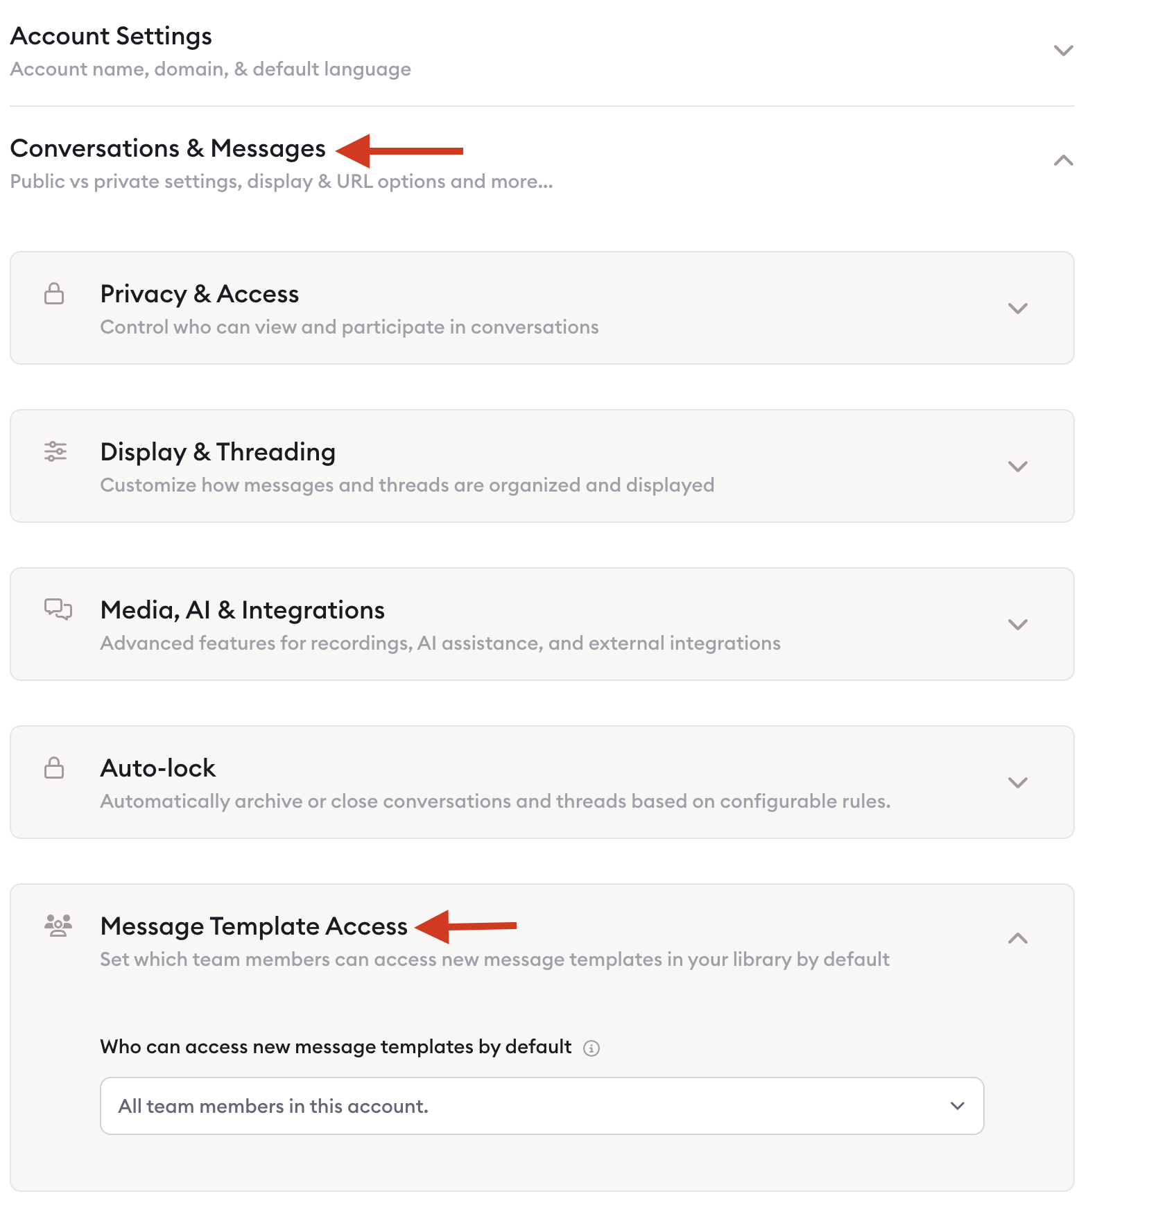Image resolution: width=1158 pixels, height=1212 pixels.
Task: Click the info icon beside default template access
Action: click(x=591, y=1048)
